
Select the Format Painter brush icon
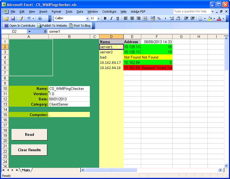coord(21,19)
